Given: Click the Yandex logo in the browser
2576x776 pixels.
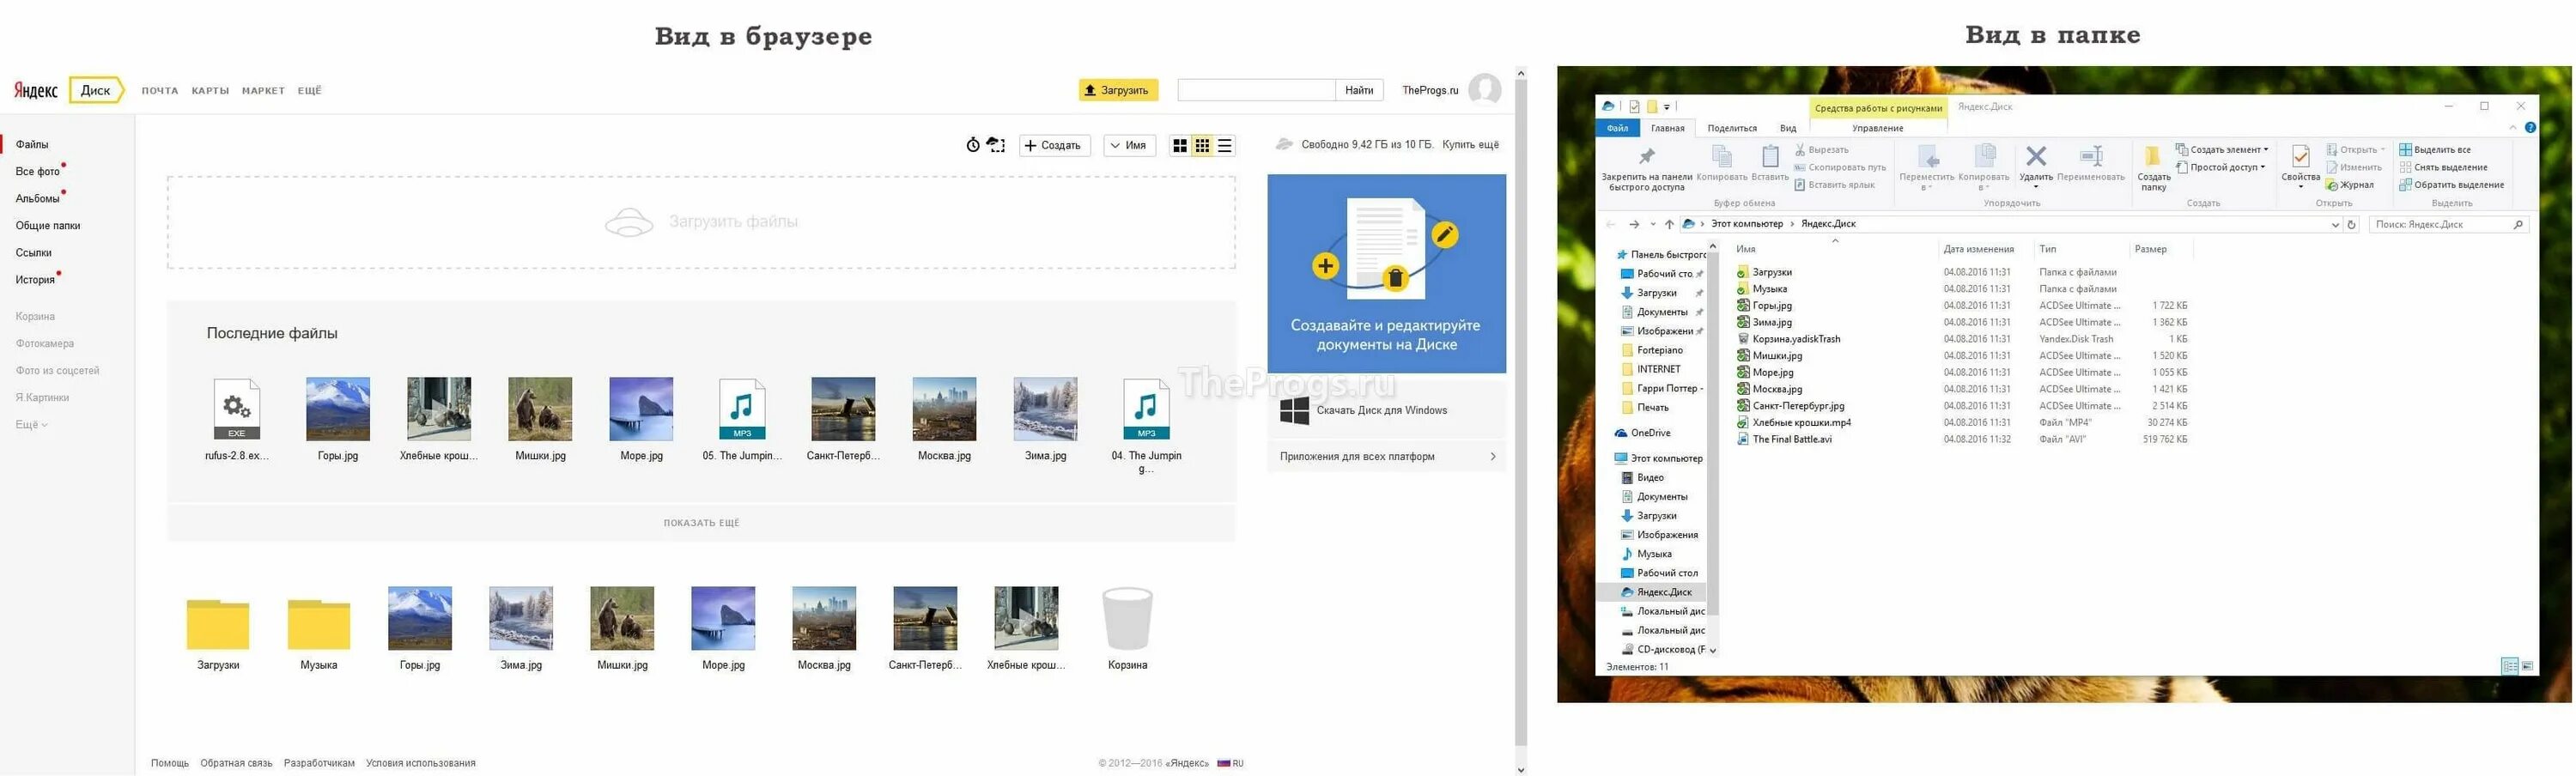Looking at the screenshot, I should [x=36, y=90].
